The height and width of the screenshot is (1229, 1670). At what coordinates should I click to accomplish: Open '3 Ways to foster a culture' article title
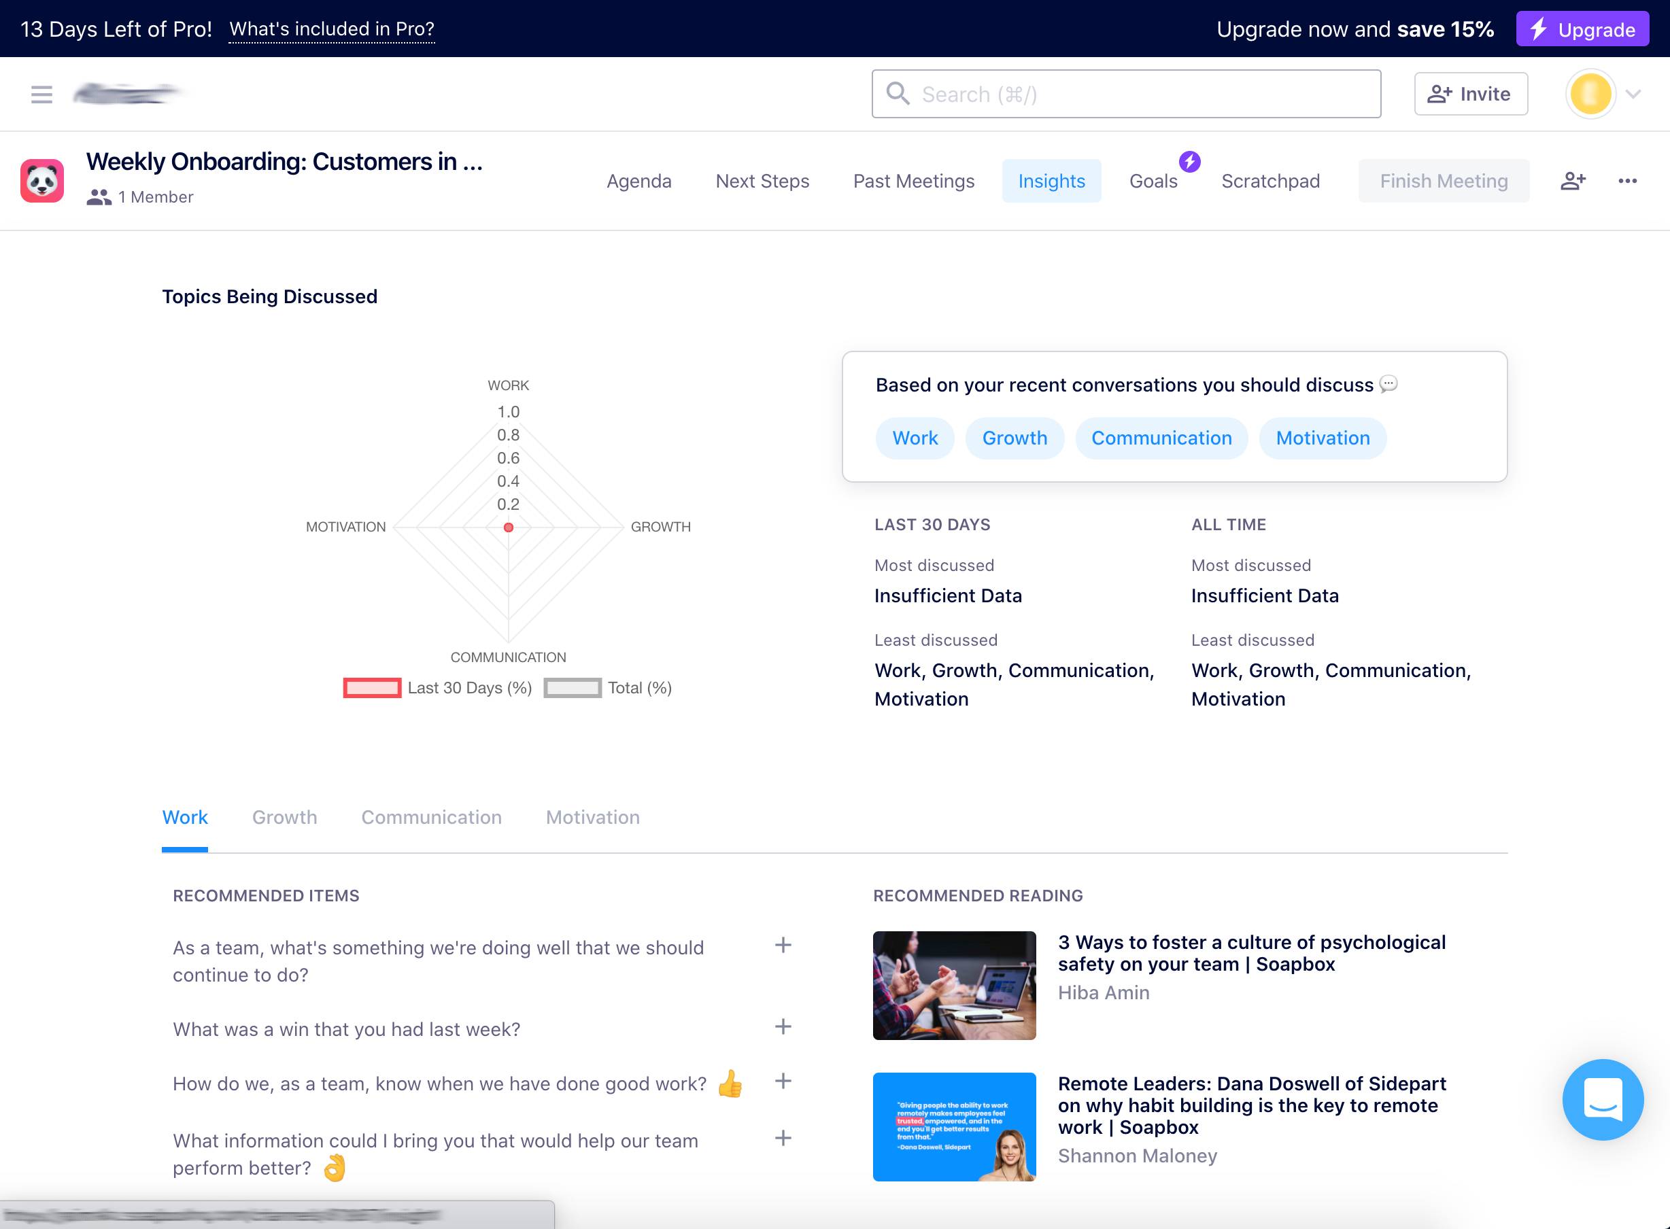pos(1252,953)
